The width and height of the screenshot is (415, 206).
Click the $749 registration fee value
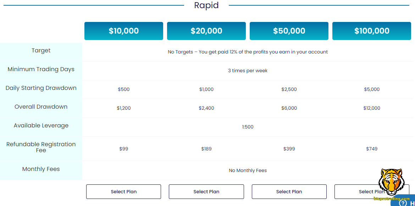[x=372, y=149]
